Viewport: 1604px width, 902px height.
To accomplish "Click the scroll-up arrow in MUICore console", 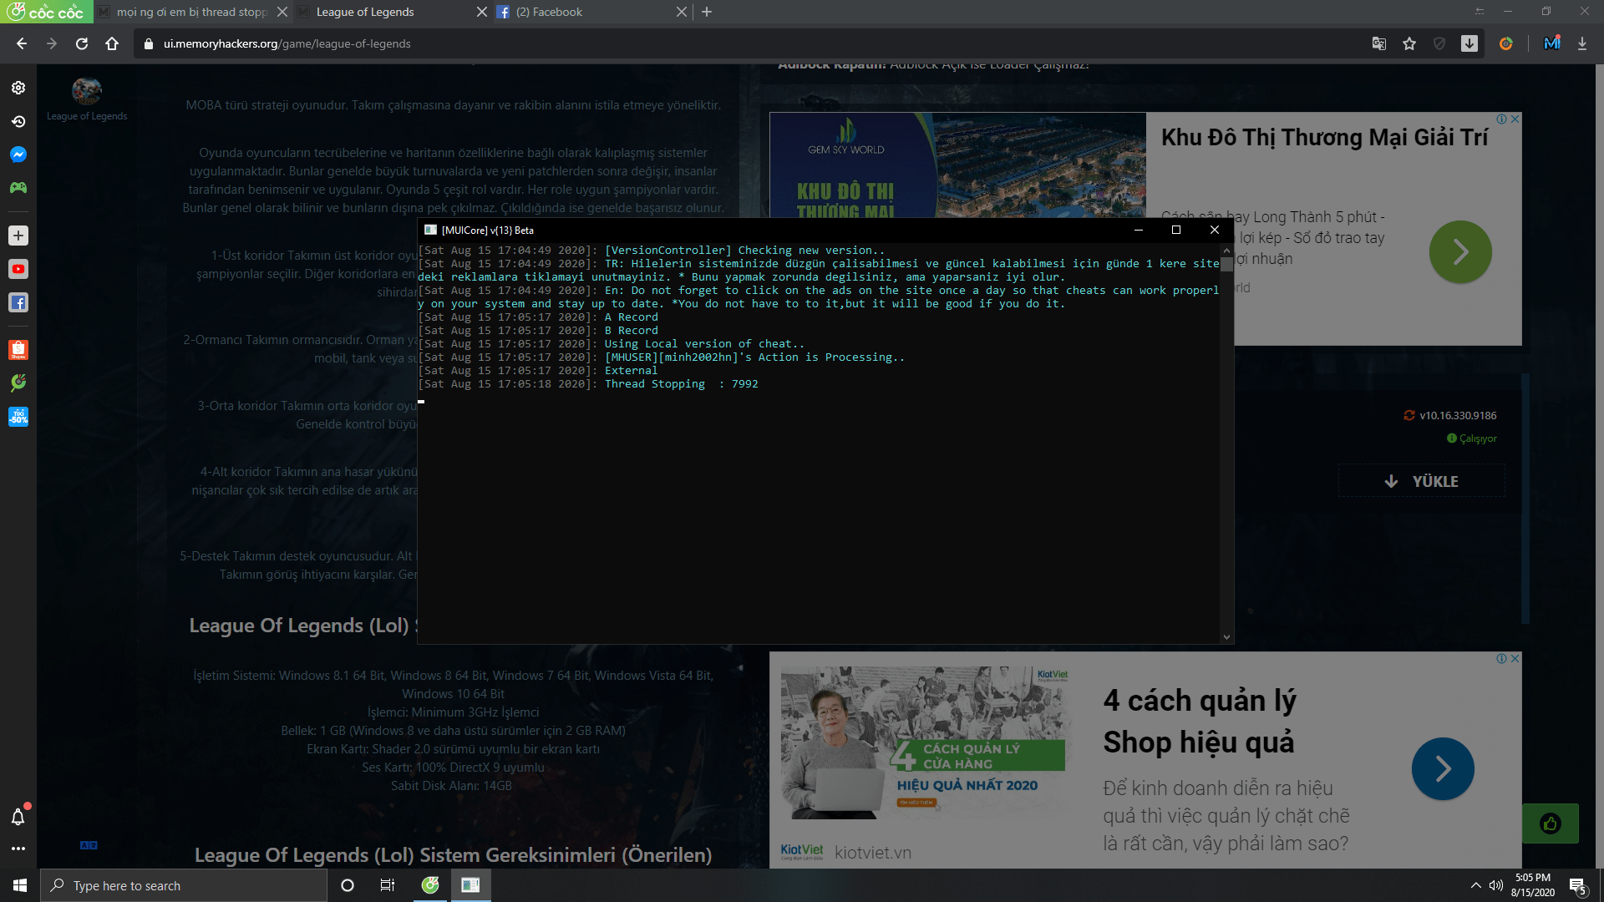I will [x=1226, y=250].
